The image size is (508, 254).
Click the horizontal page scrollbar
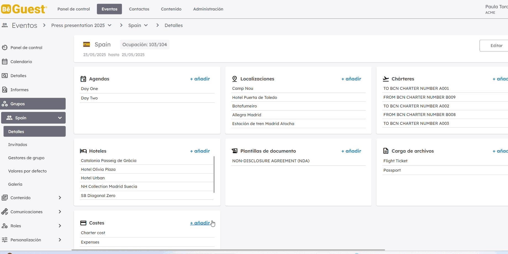(228, 250)
